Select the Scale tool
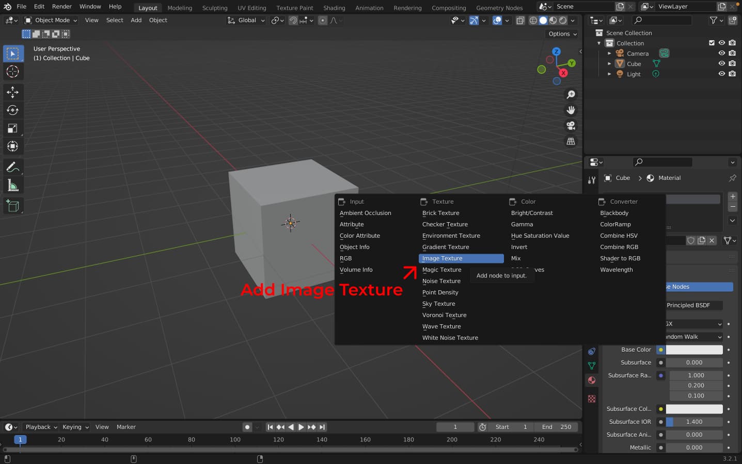742x464 pixels. tap(13, 128)
